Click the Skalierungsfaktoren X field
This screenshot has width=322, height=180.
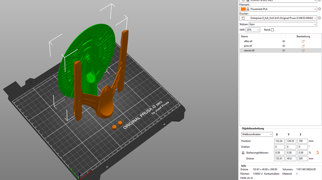(x=279, y=153)
